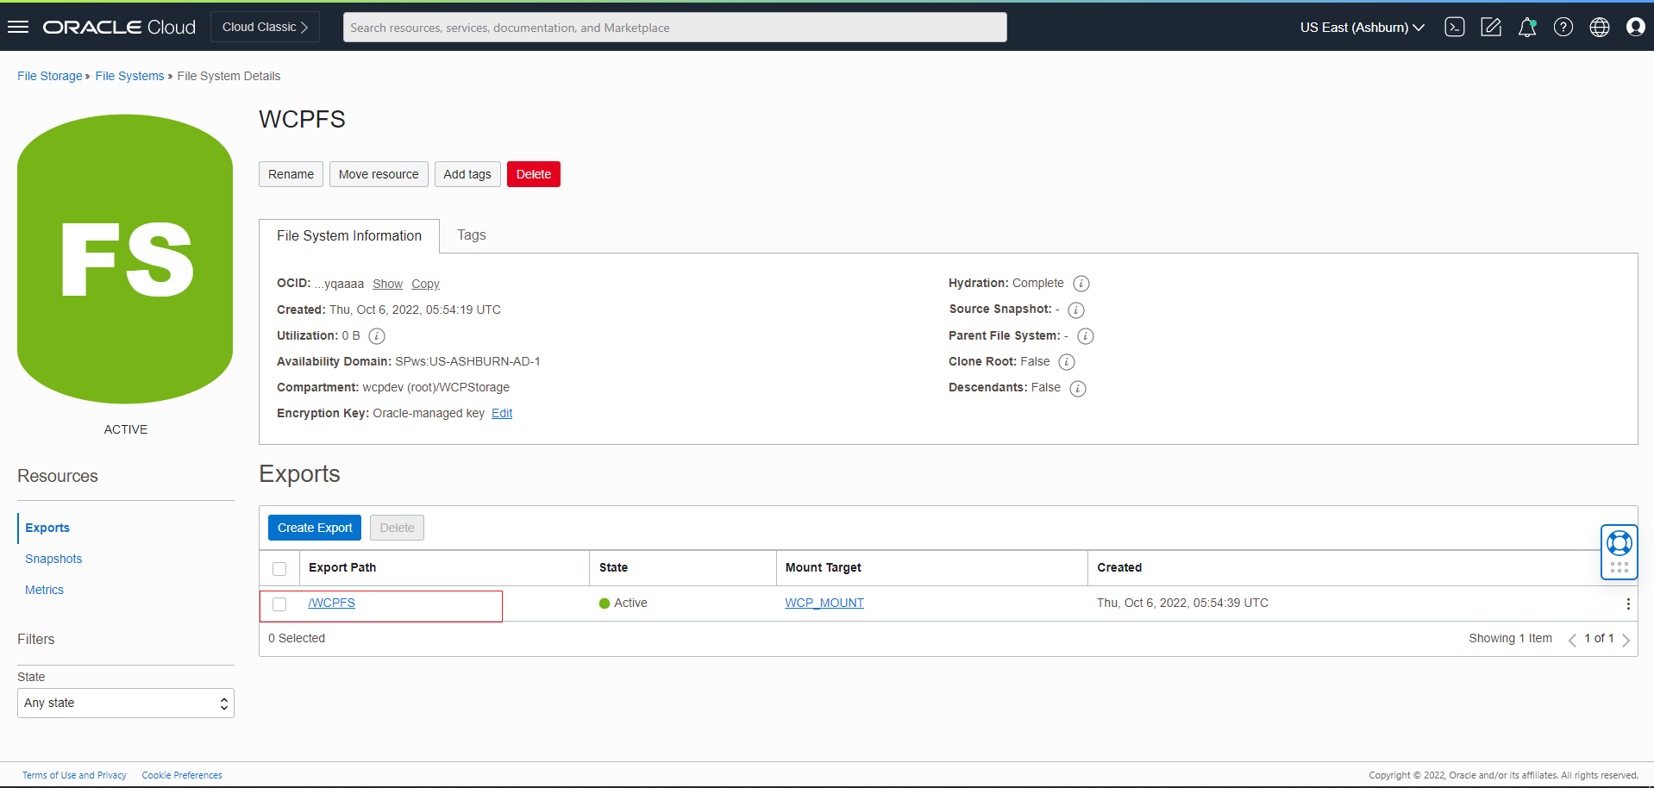
Task: Switch to the Tags tab
Action: click(472, 235)
